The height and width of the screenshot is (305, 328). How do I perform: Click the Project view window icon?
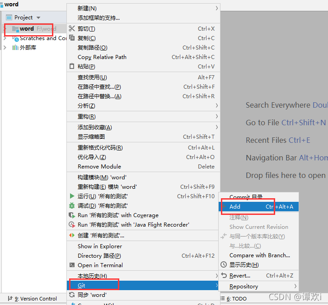(9, 18)
